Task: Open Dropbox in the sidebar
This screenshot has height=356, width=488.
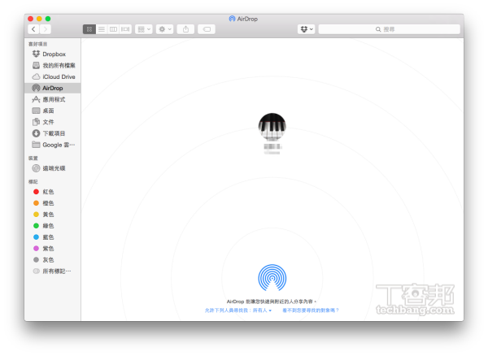Action: [54, 54]
